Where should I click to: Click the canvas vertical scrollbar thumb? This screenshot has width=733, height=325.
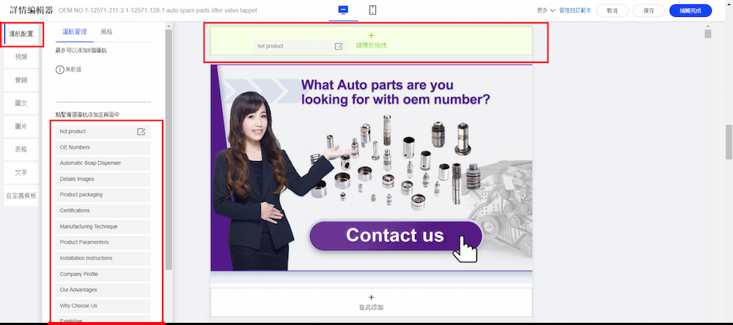[x=708, y=34]
